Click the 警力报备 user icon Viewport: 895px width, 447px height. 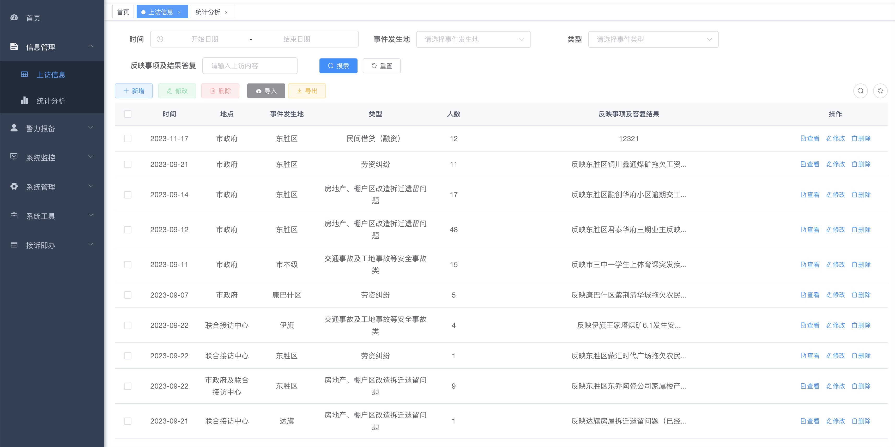pyautogui.click(x=14, y=128)
